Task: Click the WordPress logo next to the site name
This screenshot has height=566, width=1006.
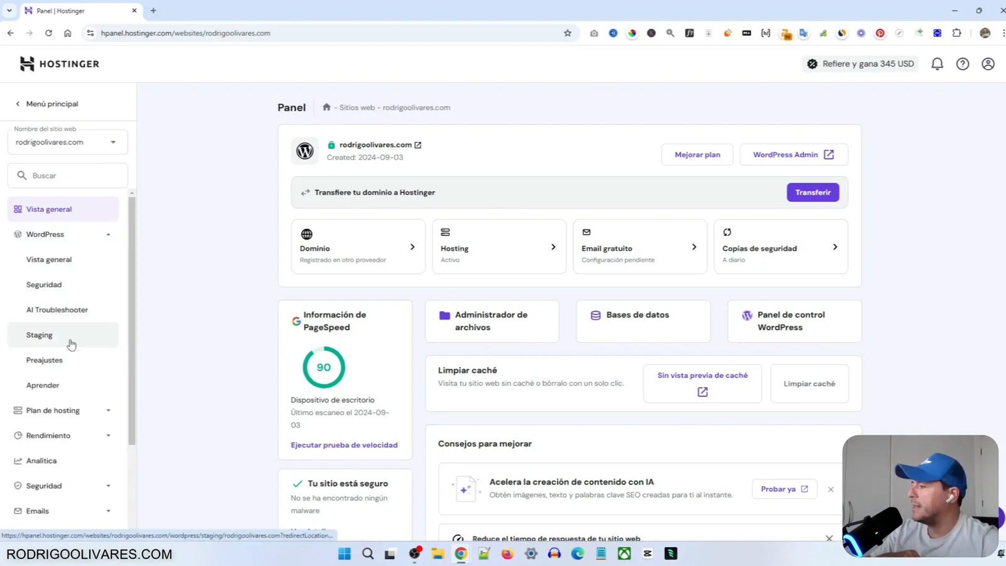Action: point(305,151)
